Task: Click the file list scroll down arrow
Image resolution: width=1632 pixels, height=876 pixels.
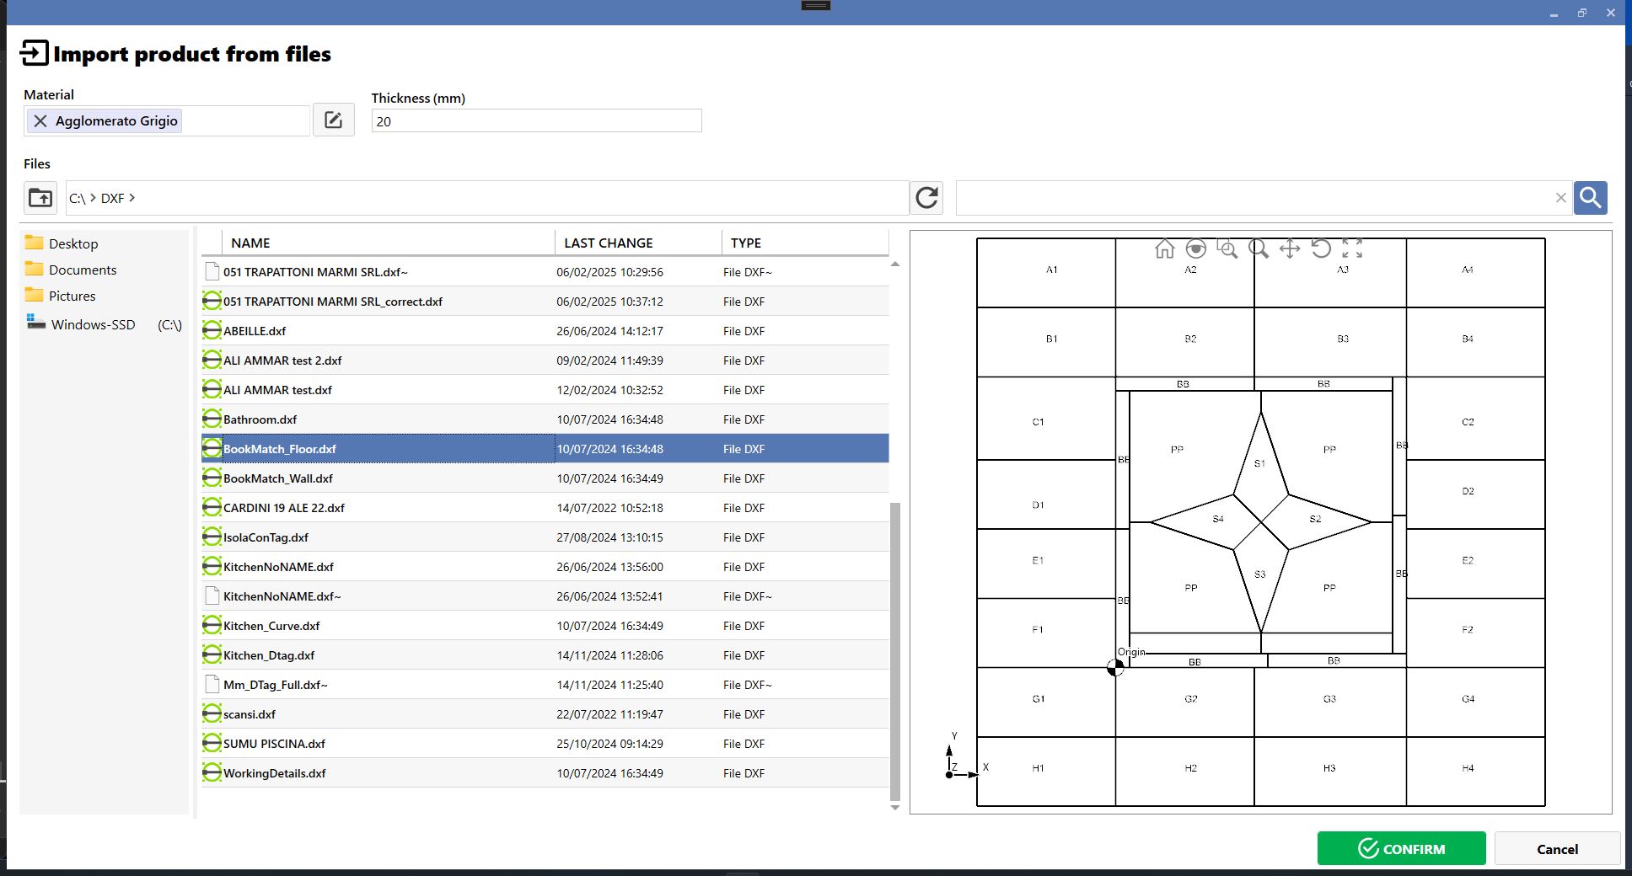Action: pos(895,808)
